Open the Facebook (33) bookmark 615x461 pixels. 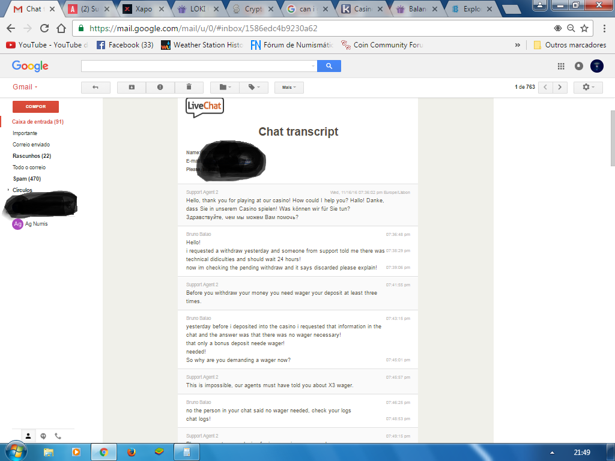(125, 45)
